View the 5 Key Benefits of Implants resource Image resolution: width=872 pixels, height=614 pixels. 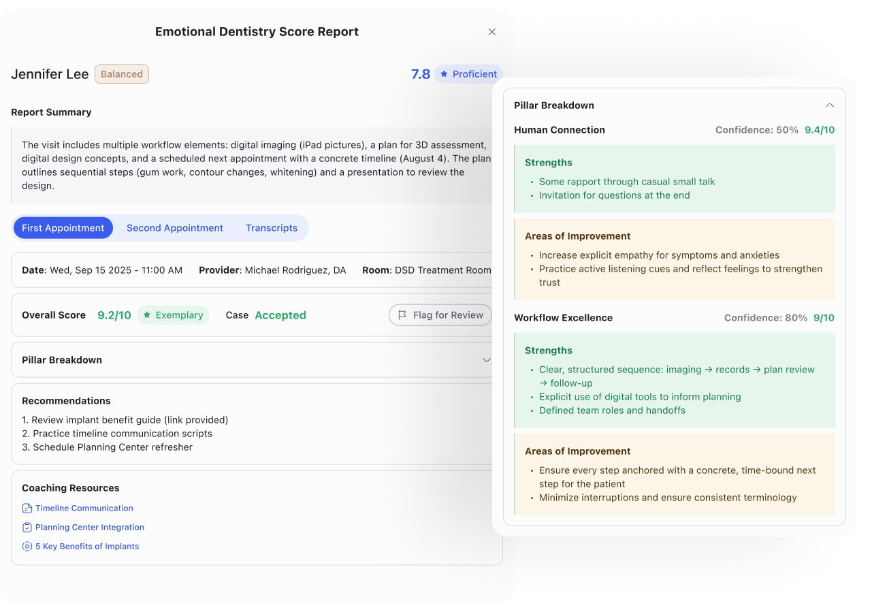(x=87, y=546)
